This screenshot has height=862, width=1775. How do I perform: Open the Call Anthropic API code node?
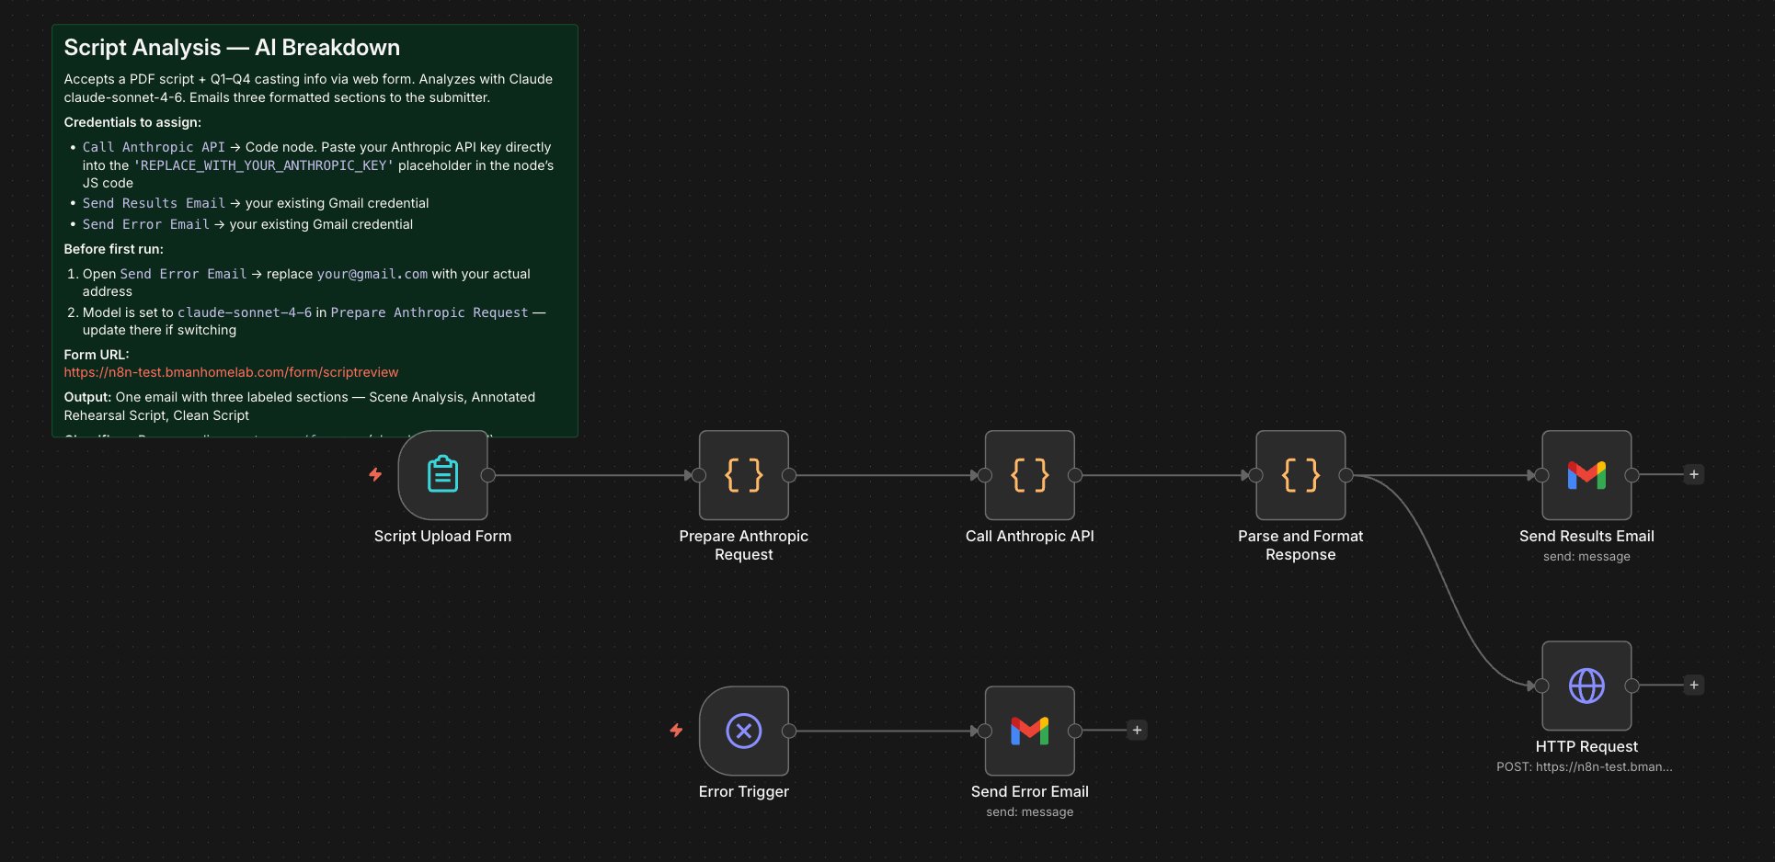click(1030, 475)
